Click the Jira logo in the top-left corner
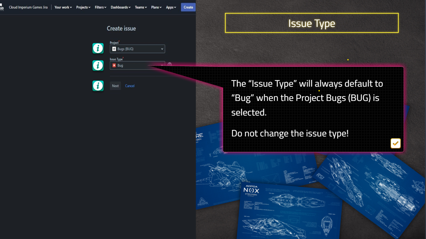This screenshot has height=239, width=426. (x=2, y=7)
